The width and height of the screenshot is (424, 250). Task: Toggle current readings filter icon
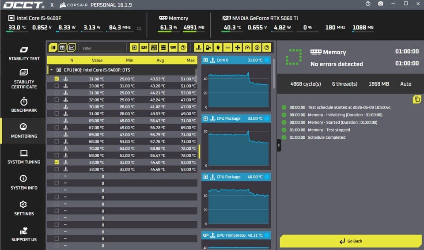click(x=228, y=48)
